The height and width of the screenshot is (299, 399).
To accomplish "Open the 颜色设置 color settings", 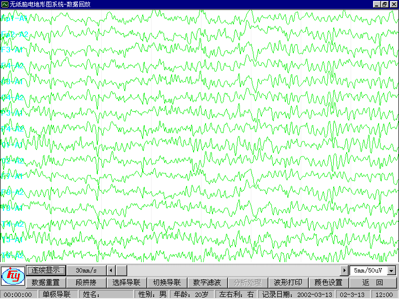I will point(328,282).
